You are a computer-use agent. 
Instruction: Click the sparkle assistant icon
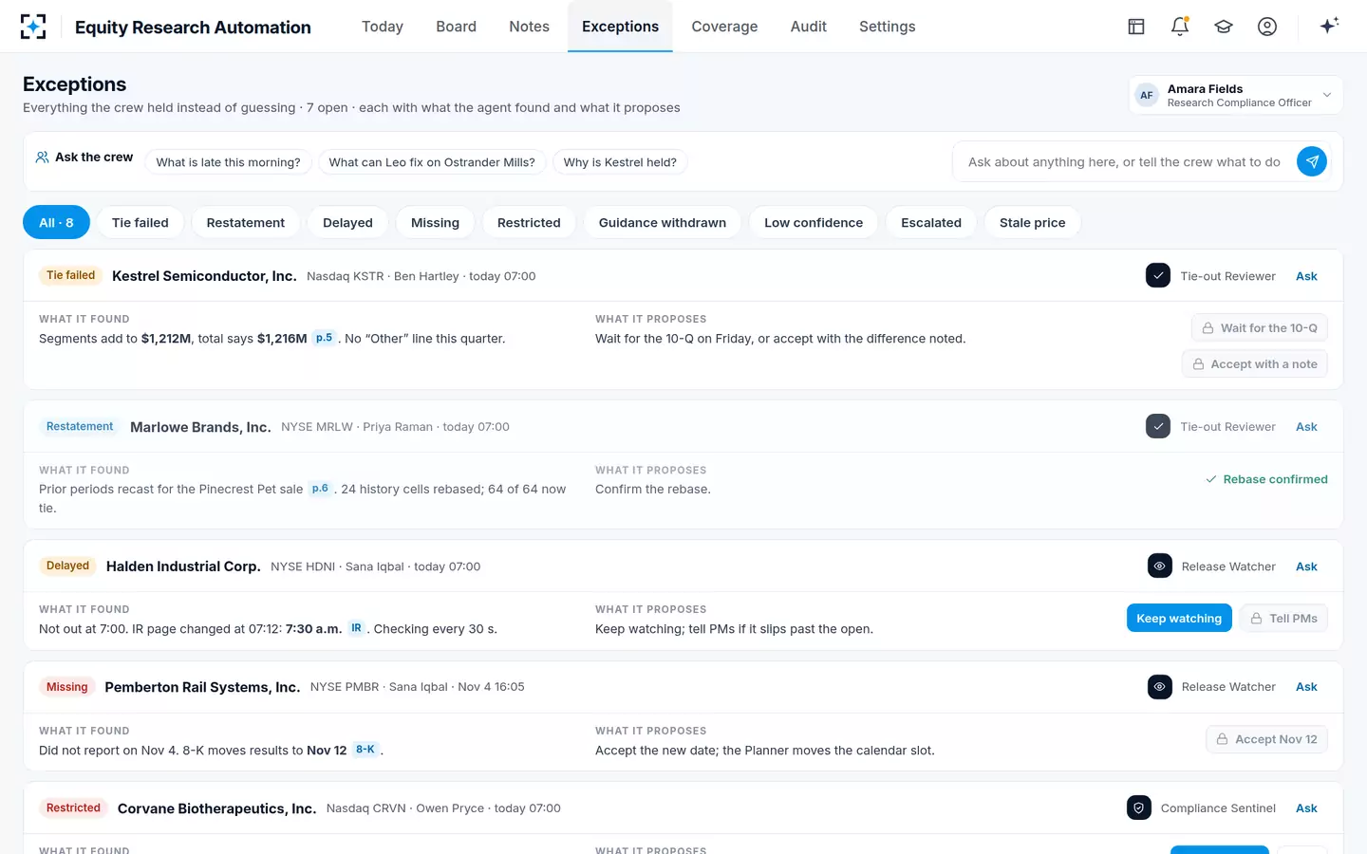[x=1329, y=26]
